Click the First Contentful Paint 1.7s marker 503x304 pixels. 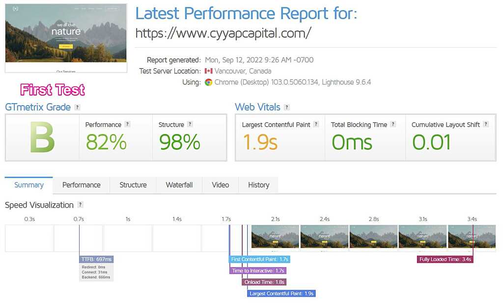259,259
